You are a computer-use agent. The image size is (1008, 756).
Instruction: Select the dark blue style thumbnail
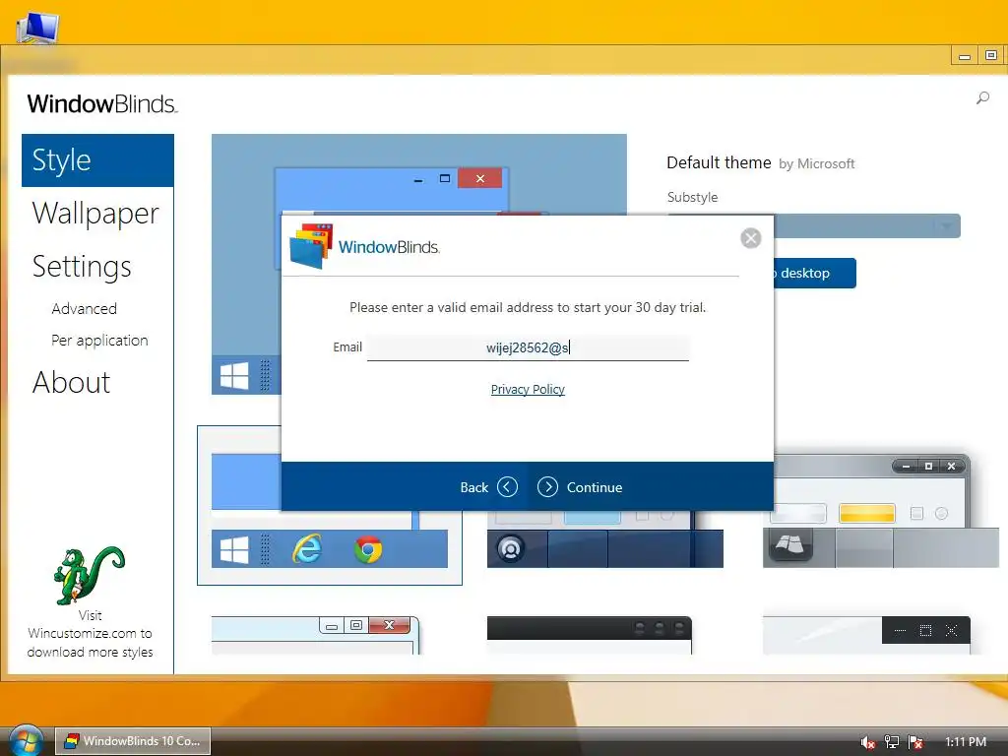coord(605,539)
